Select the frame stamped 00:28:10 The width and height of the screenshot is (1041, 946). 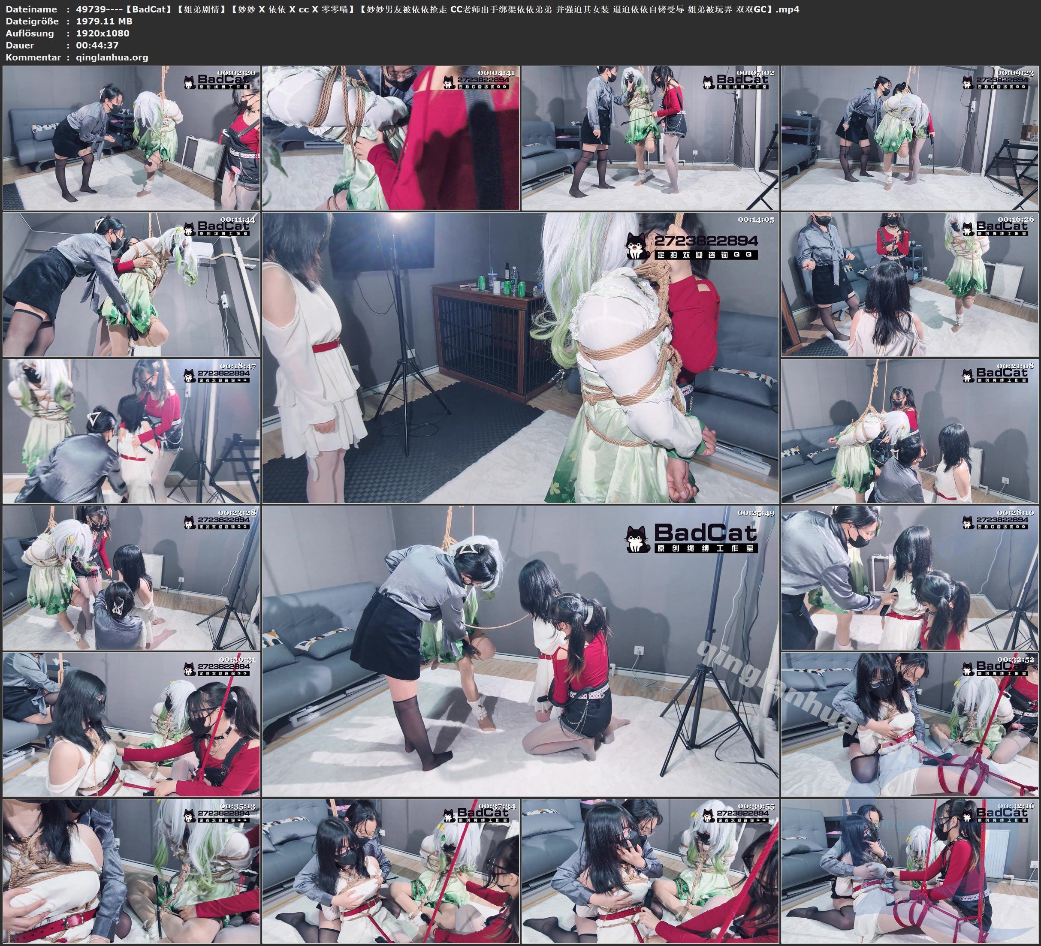[909, 578]
